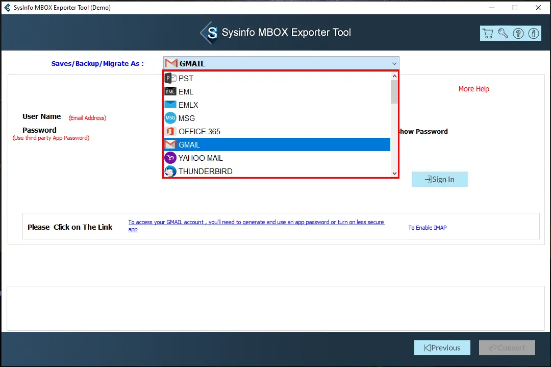This screenshot has width=551, height=367.
Task: Open the about info icon
Action: [534, 33]
